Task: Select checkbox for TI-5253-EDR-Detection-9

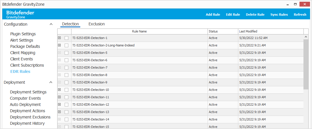Action: pyautogui.click(x=66, y=82)
